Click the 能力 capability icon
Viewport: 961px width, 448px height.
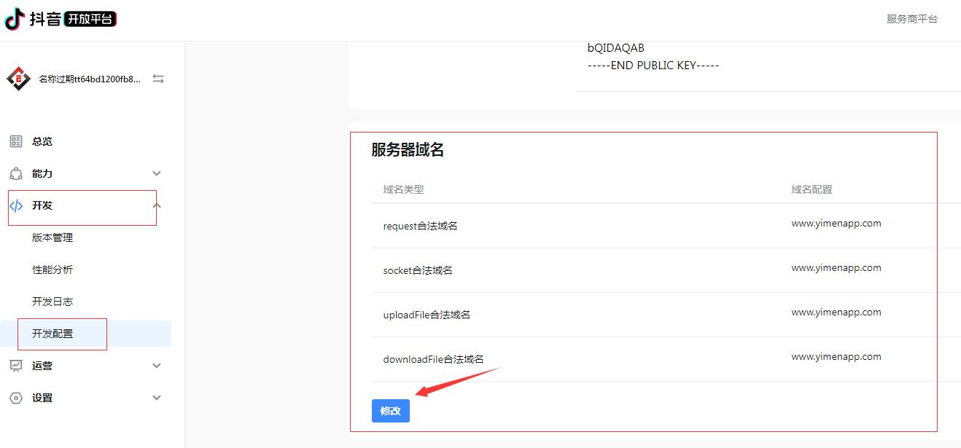(16, 173)
